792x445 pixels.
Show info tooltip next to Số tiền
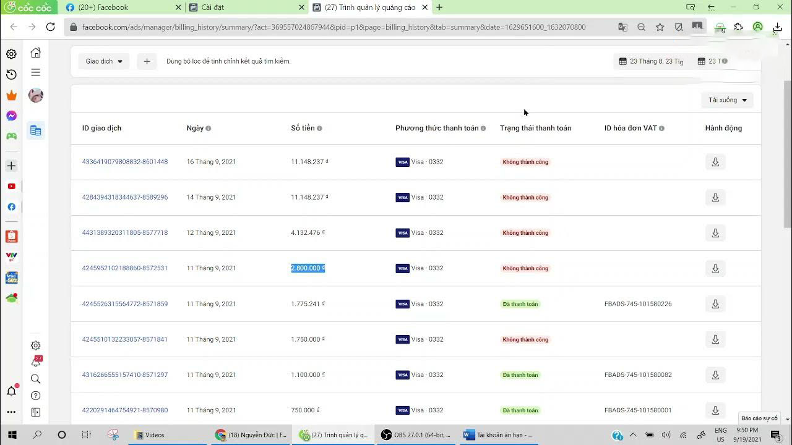click(319, 129)
